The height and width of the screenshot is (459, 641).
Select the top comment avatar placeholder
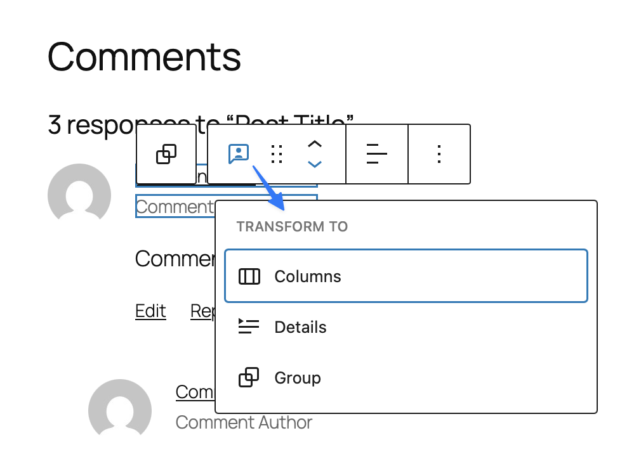click(x=79, y=192)
